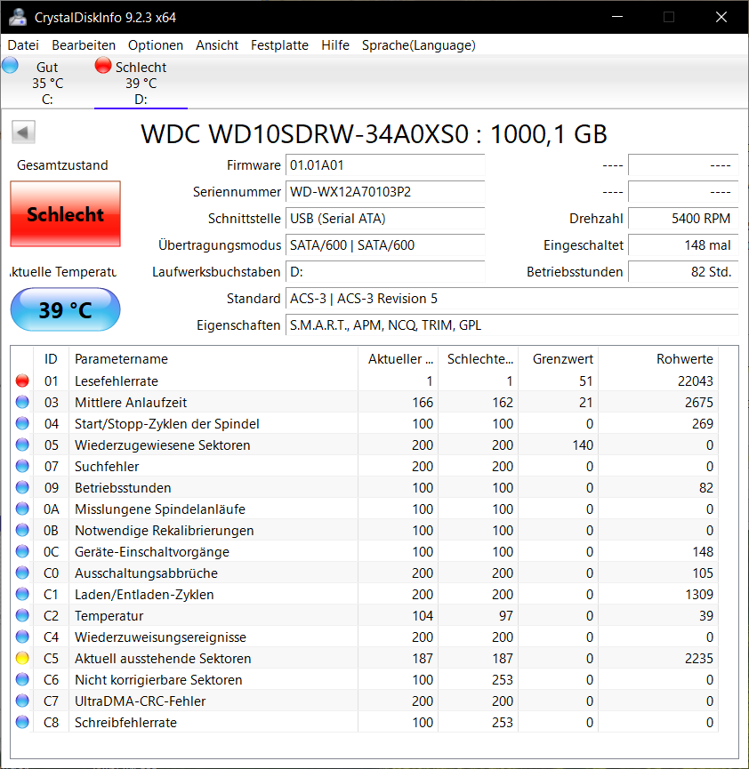749x769 pixels.
Task: Click the Rohwerte column header
Action: (x=658, y=359)
